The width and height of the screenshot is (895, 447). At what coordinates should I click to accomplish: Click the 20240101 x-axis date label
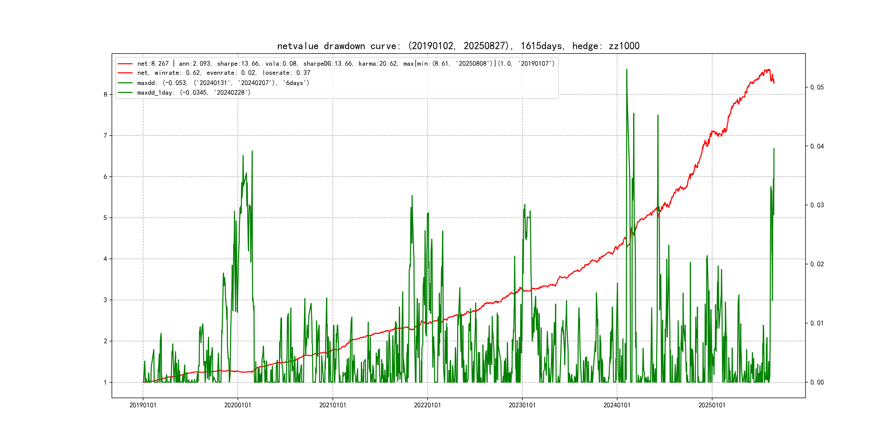(x=617, y=405)
